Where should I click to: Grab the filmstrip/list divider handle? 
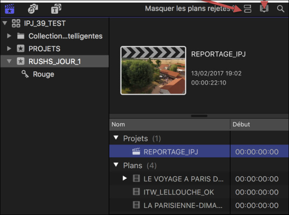[199, 116]
